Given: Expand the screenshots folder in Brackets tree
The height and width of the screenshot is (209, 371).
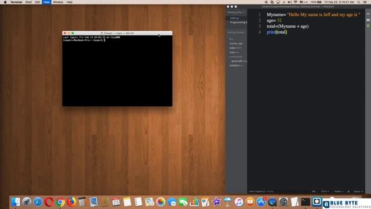Looking at the screenshot, I should pyautogui.click(x=236, y=57).
